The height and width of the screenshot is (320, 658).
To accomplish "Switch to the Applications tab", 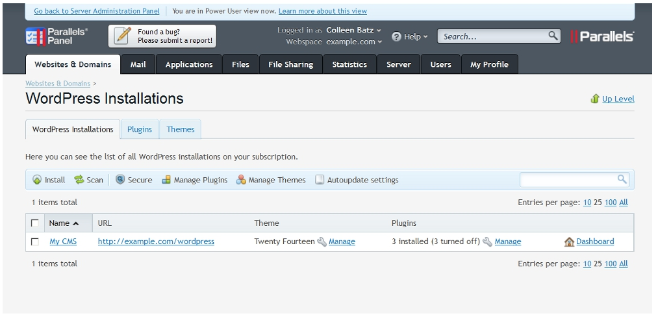I will pos(189,64).
